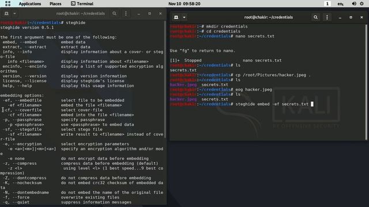Open the menu icon in left terminal

(126, 14)
